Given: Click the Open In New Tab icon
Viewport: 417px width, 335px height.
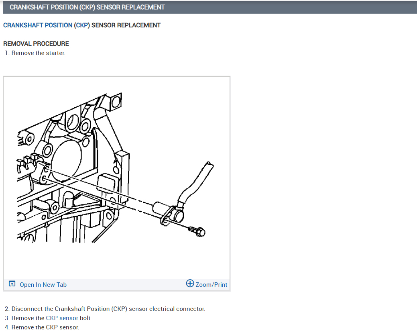Looking at the screenshot, I should [x=12, y=284].
